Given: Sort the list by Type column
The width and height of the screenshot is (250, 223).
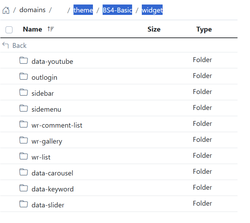Looking at the screenshot, I should [204, 29].
